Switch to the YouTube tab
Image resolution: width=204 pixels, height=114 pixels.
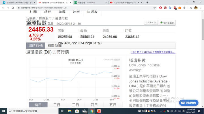point(126,3)
